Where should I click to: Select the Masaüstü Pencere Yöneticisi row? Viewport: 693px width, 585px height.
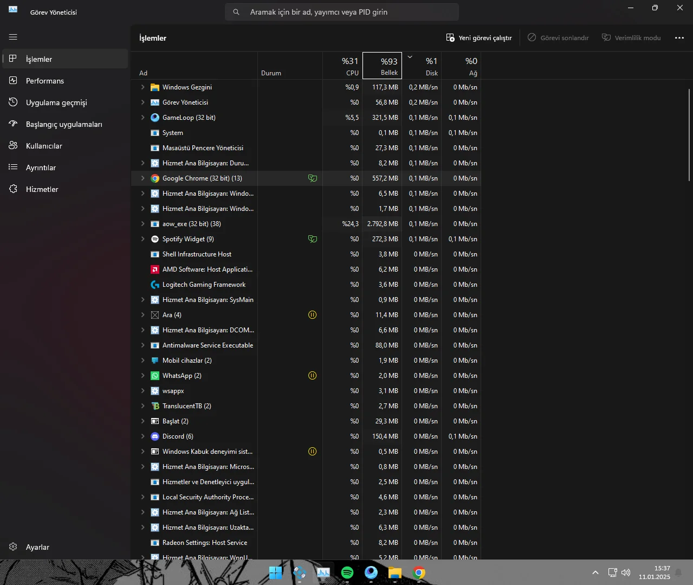coord(306,148)
